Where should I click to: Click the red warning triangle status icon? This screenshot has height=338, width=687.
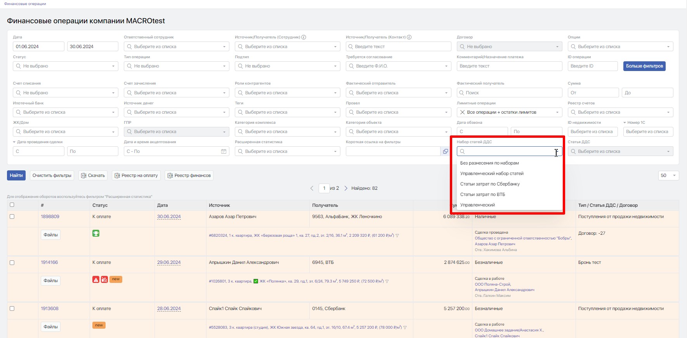point(96,279)
